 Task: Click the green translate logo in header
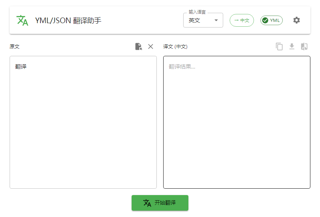coord(22,20)
